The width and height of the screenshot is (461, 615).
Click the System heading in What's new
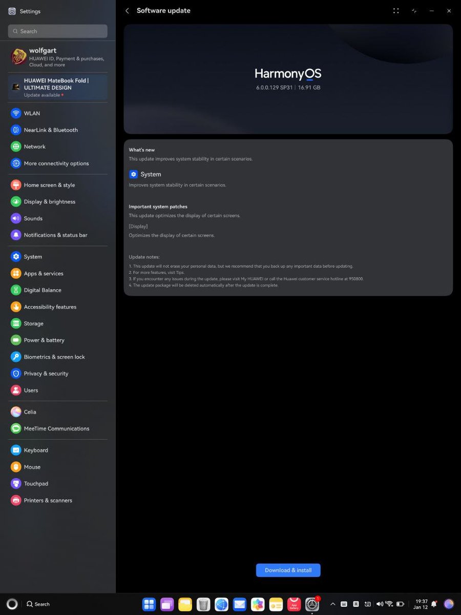[151, 174]
